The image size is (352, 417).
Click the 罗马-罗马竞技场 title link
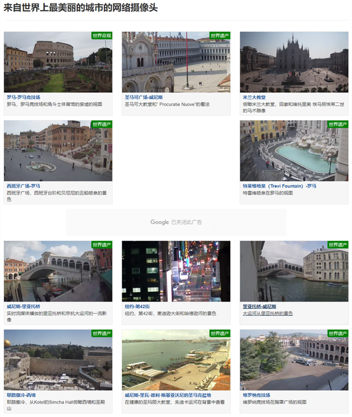(23, 97)
